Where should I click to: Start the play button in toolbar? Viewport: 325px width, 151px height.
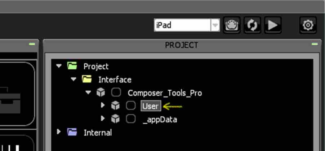click(272, 25)
